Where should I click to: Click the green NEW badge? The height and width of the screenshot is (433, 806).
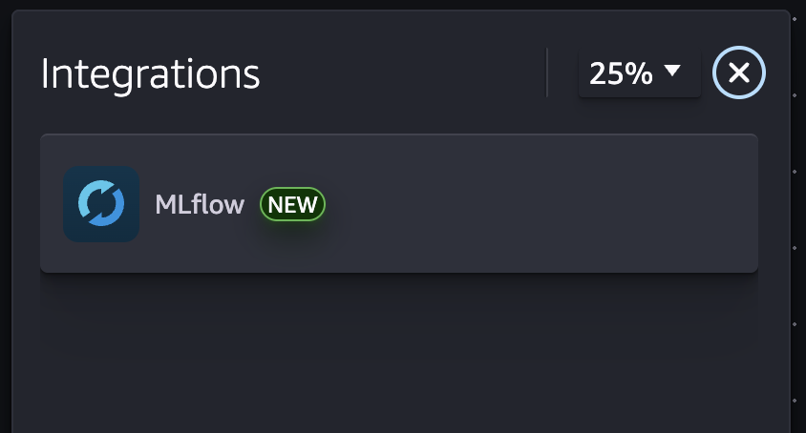293,204
